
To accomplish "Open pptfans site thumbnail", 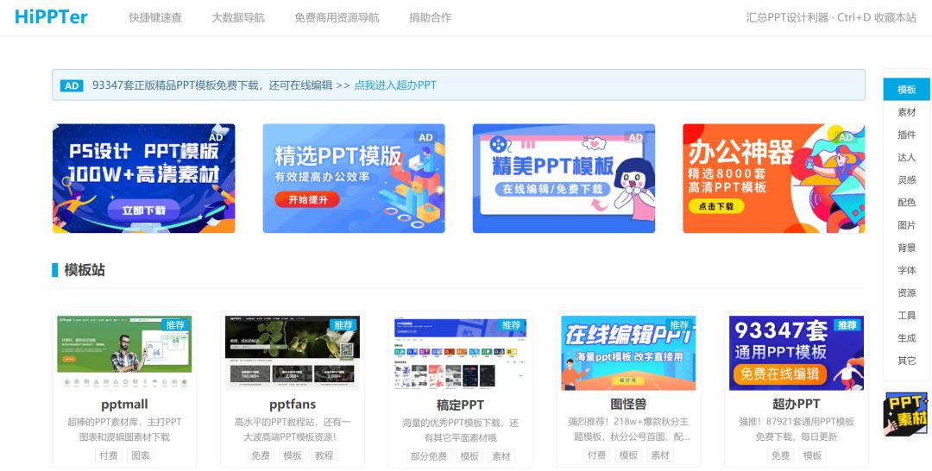I will (293, 353).
